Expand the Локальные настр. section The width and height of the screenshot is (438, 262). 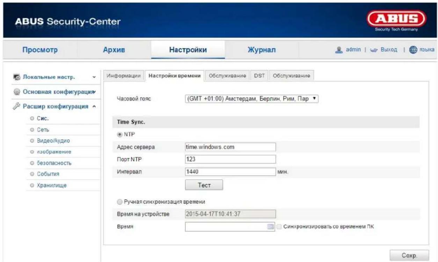(94, 77)
